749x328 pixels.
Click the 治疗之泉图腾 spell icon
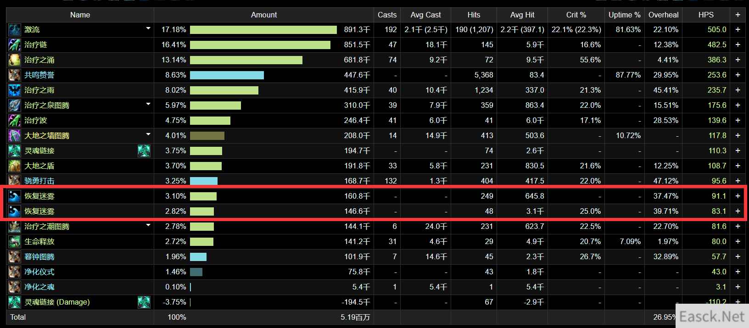coord(15,106)
